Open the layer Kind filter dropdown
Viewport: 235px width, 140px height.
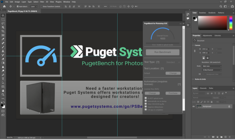[x=199, y=93]
